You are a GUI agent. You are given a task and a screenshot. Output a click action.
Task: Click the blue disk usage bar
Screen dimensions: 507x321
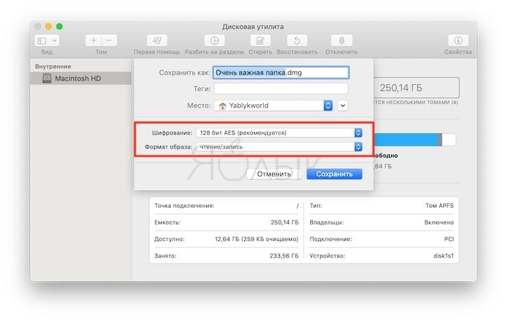pos(407,140)
